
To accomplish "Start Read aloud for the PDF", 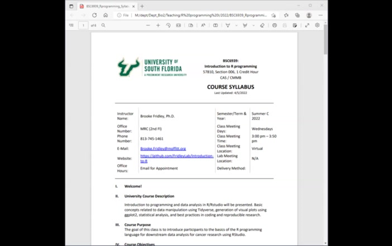I will pos(203,25).
